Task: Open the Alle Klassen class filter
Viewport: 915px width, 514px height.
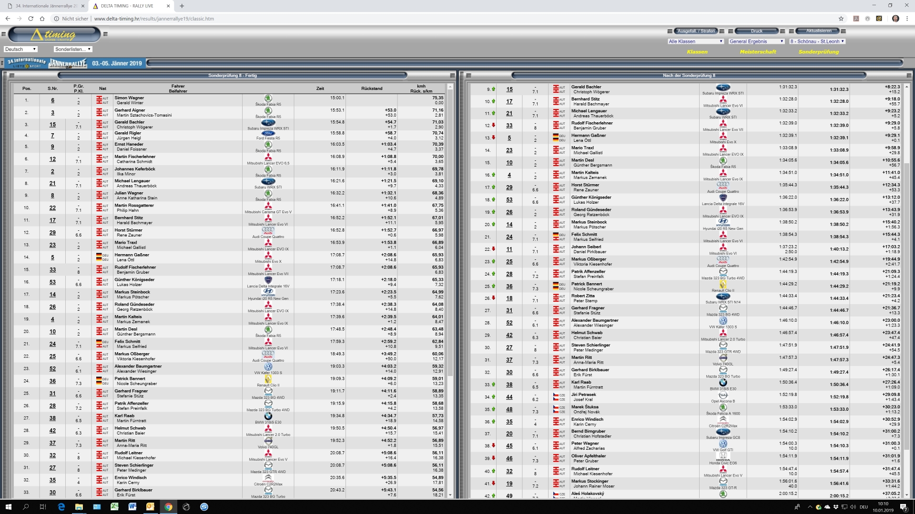Action: pos(696,41)
